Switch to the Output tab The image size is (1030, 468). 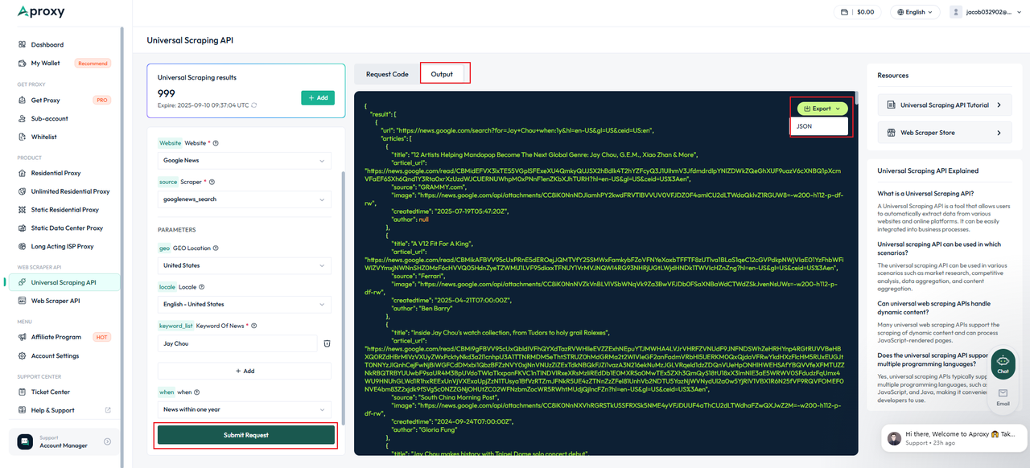442,74
